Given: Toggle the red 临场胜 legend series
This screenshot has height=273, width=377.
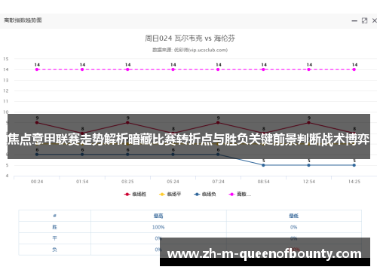Looking at the screenshot, I should (135, 194).
